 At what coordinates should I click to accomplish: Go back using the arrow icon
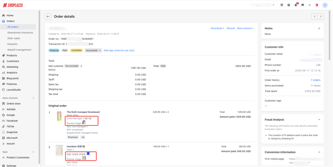click(48, 17)
